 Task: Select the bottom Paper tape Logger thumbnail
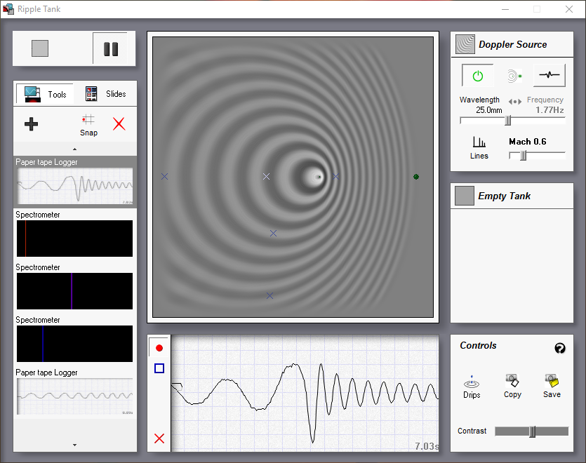[x=75, y=396]
